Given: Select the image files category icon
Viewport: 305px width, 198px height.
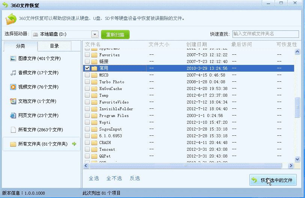Looking at the screenshot, I should pos(13,58).
